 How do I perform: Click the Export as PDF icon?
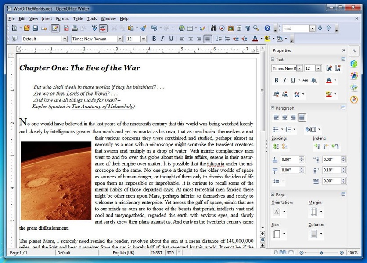(x=66, y=28)
